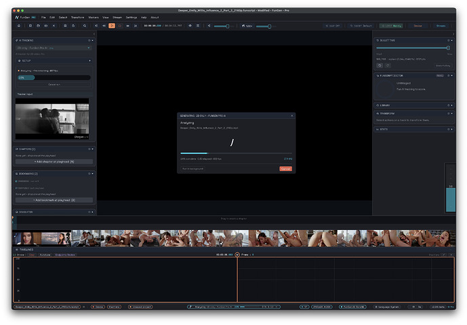Viewport: 467px width, 325px height.
Task: Adjust the Bullet Time slider handle
Action: click(x=448, y=48)
